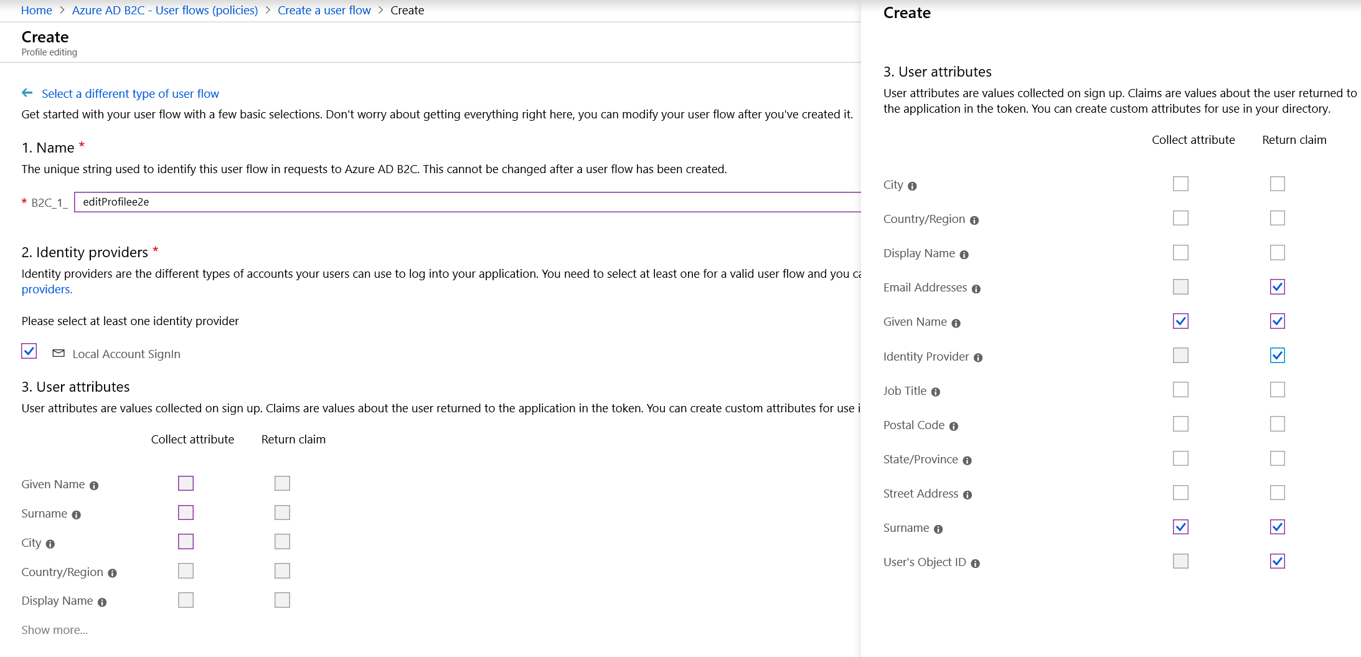Click the info icon next to User's Object ID

[x=975, y=563]
